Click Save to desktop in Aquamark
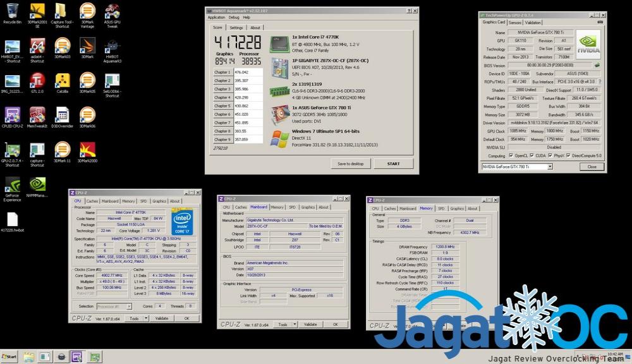 tap(350, 164)
